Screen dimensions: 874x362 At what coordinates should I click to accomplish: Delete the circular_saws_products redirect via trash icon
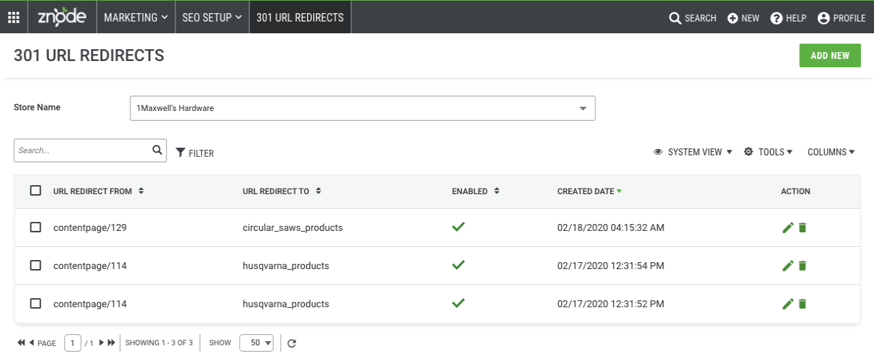(x=803, y=227)
